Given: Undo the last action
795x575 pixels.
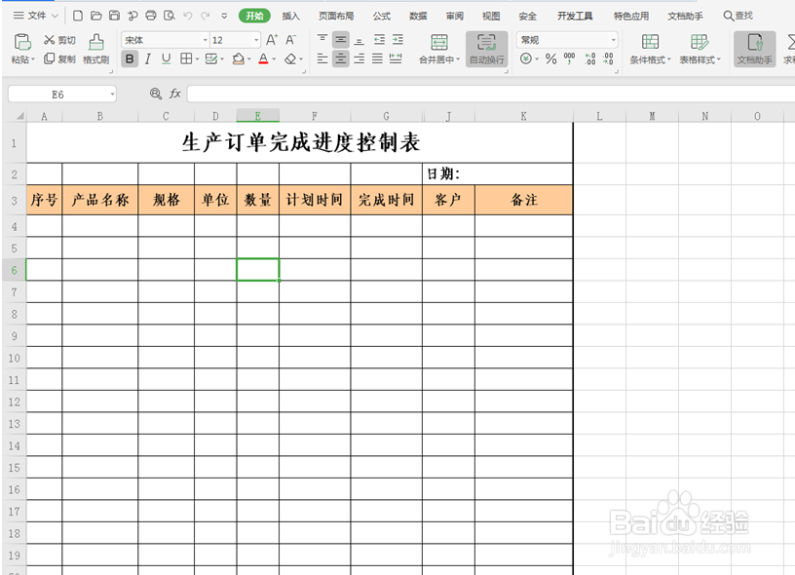Looking at the screenshot, I should point(188,16).
